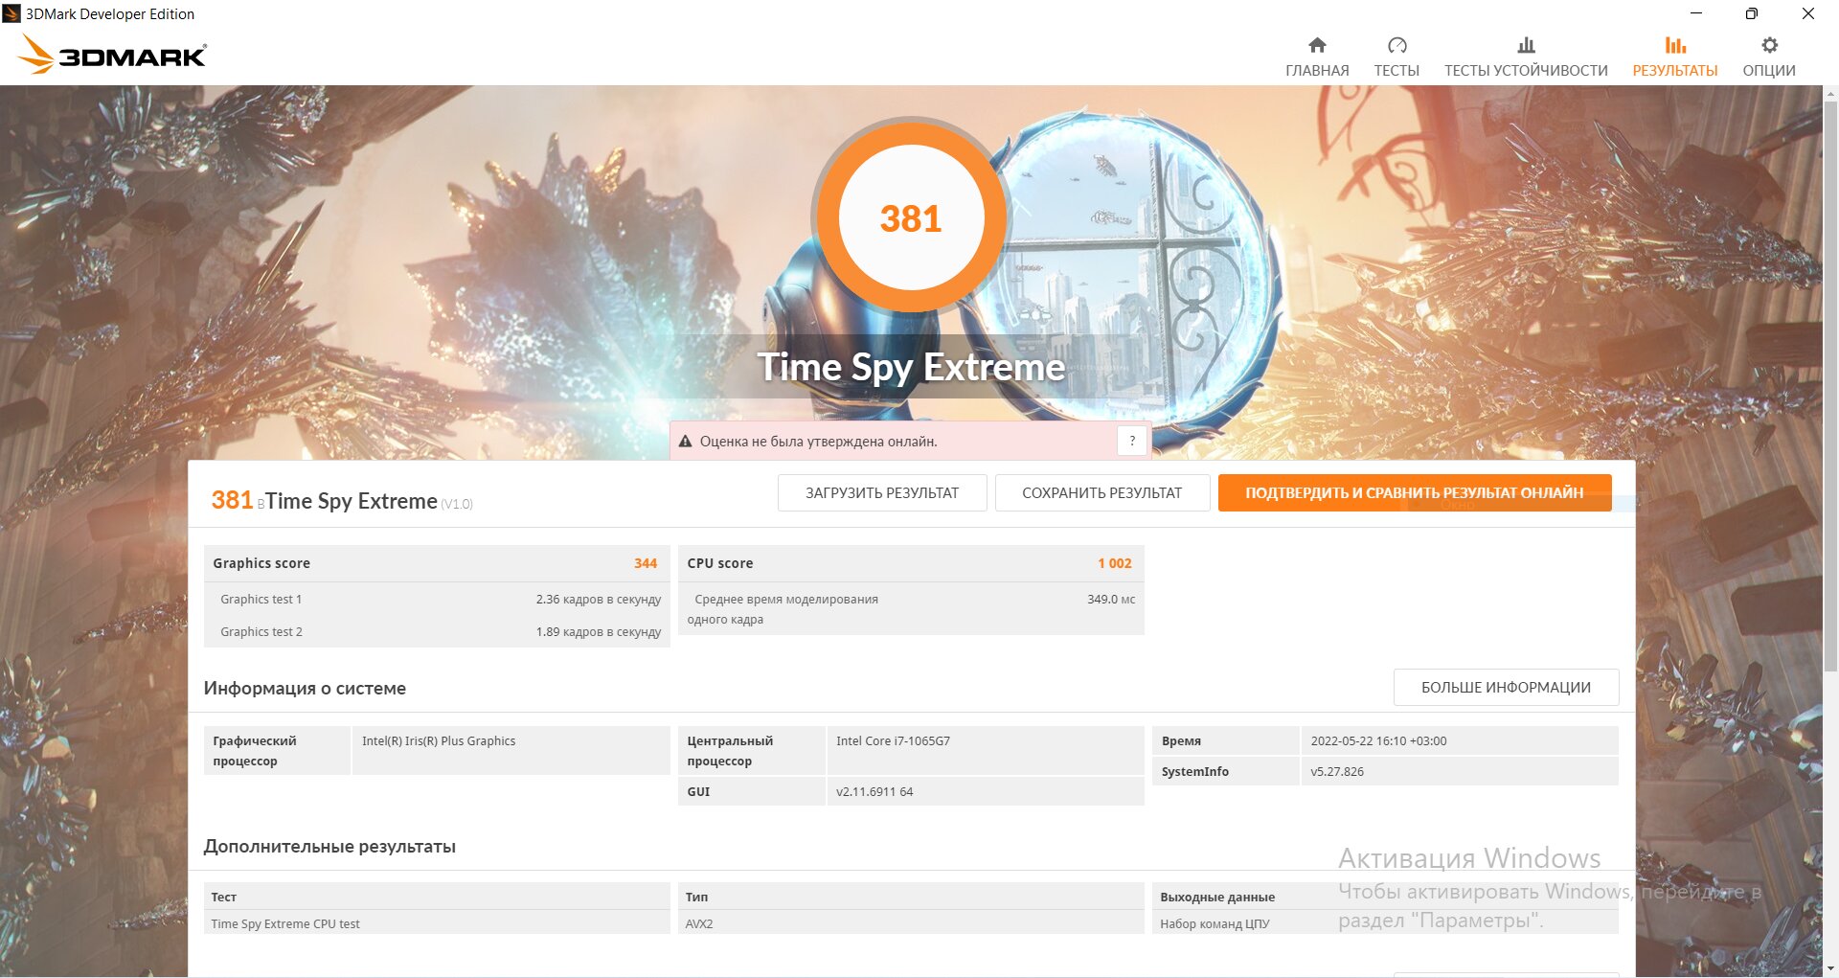Click the CPU score value 1 002
This screenshot has width=1839, height=978.
point(1115,563)
